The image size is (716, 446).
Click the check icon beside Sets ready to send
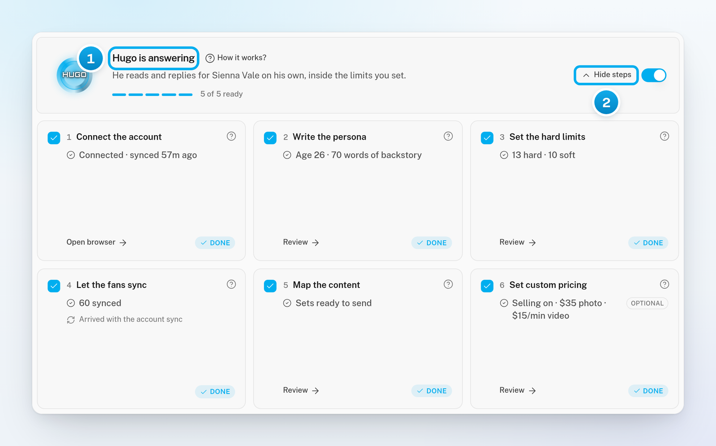[287, 303]
